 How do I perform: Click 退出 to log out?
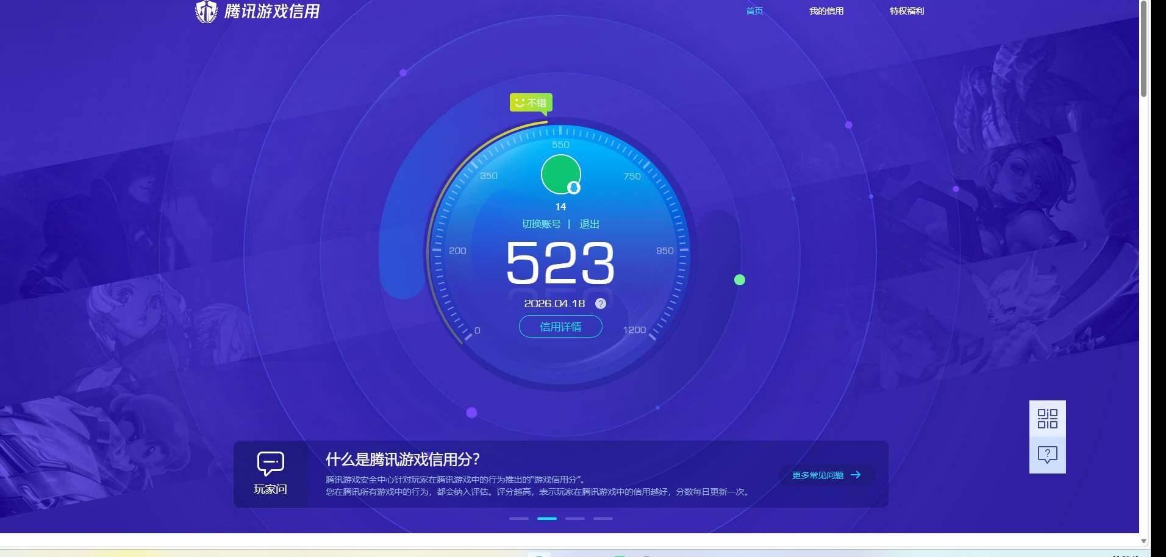pos(590,224)
